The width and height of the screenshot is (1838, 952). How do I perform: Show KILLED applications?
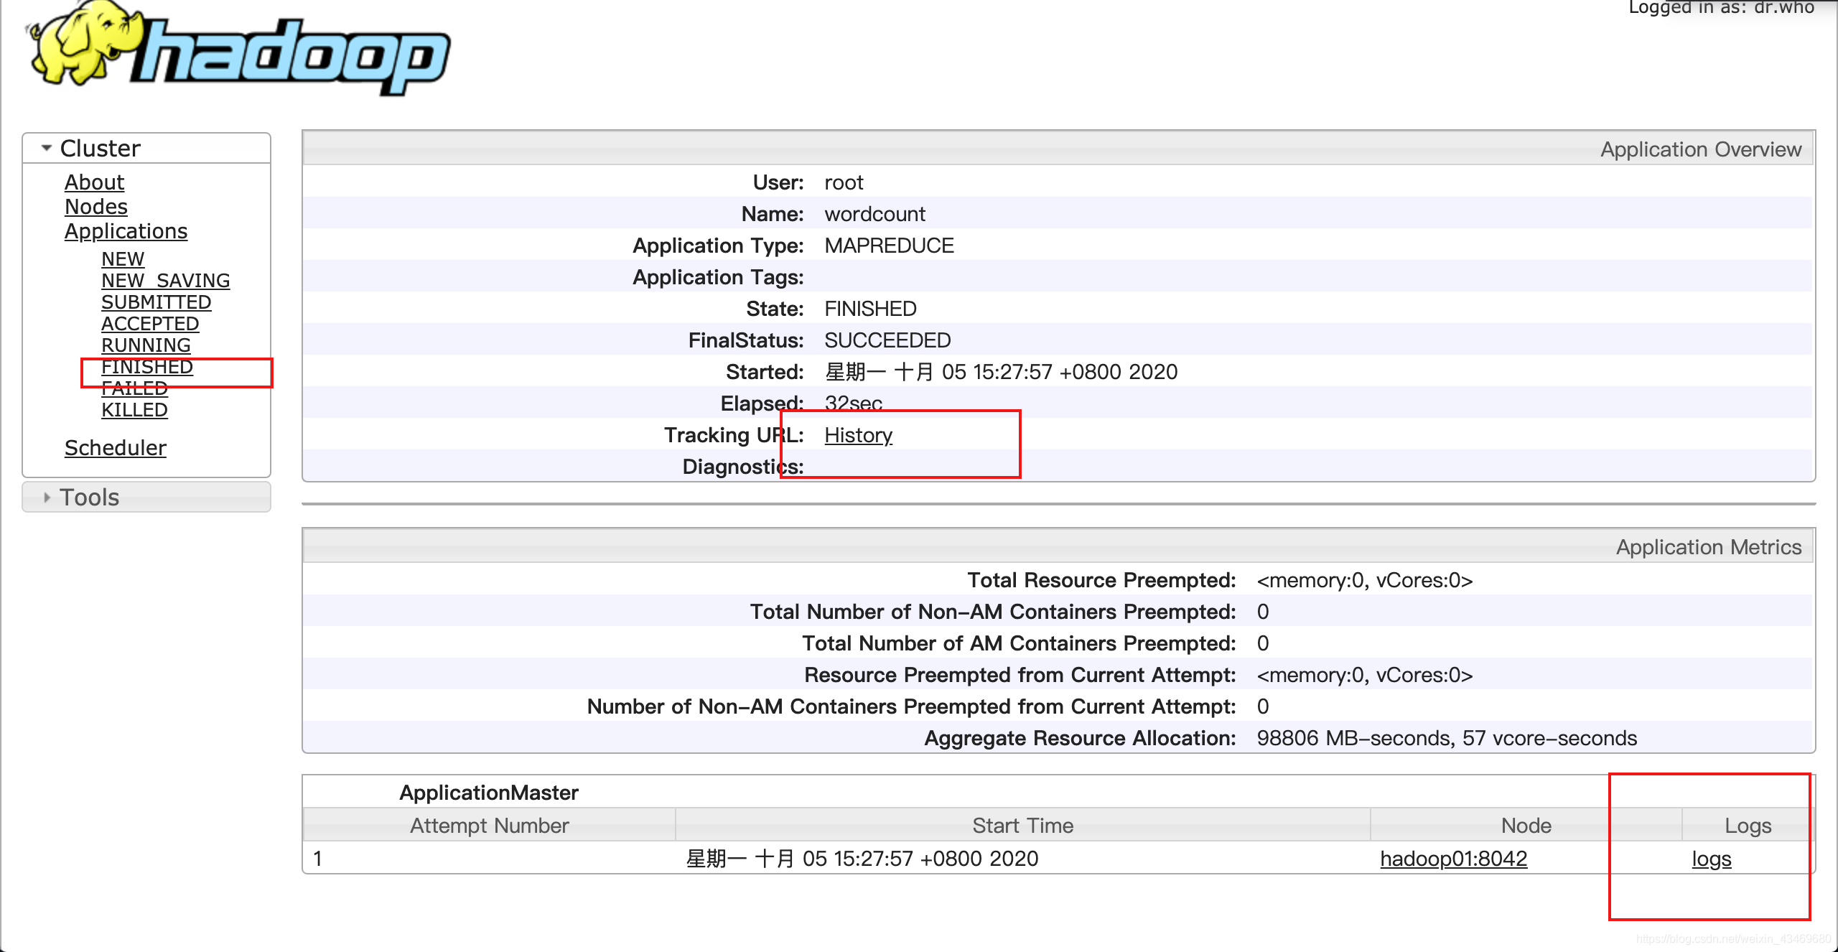[x=134, y=410]
